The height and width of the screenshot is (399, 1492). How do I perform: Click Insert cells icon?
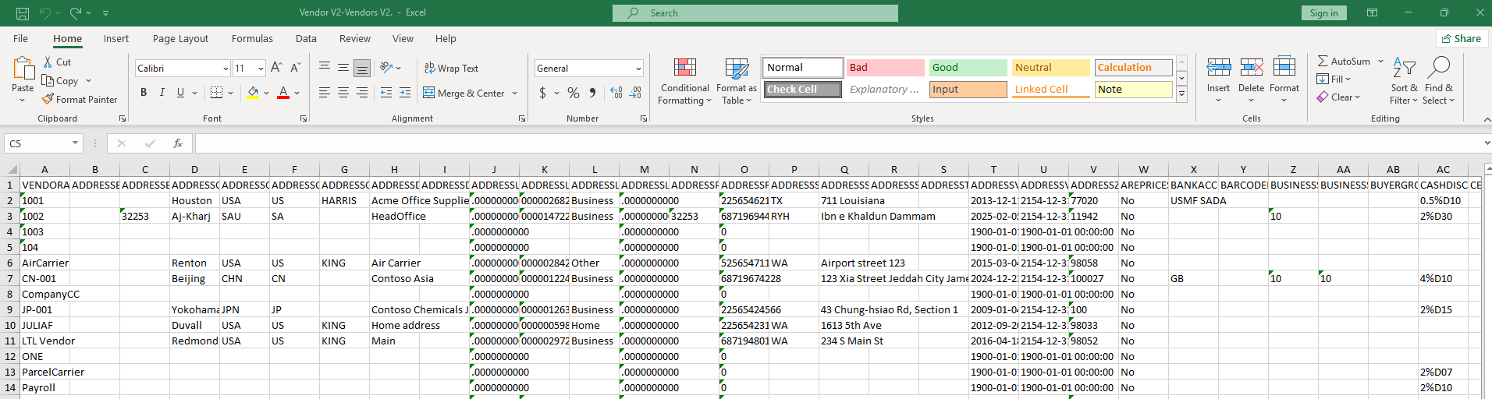tap(1218, 68)
